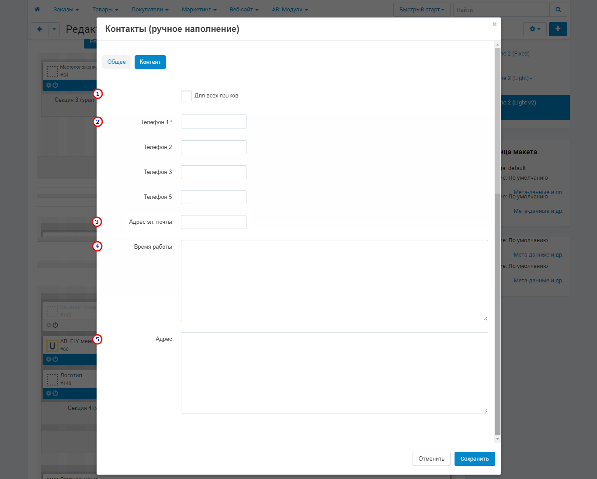Image resolution: width=597 pixels, height=479 pixels.
Task: Click the Сохранить button
Action: point(474,459)
